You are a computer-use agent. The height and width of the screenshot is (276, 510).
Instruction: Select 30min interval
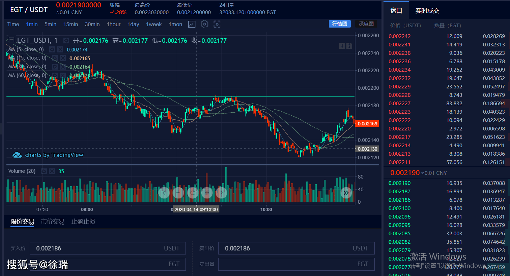[x=92, y=24]
